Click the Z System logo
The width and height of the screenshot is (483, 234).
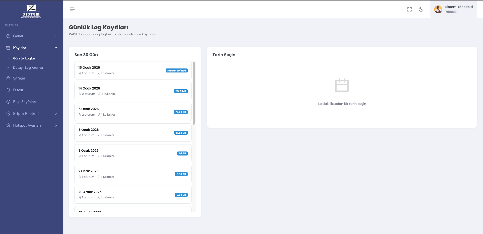(31, 11)
